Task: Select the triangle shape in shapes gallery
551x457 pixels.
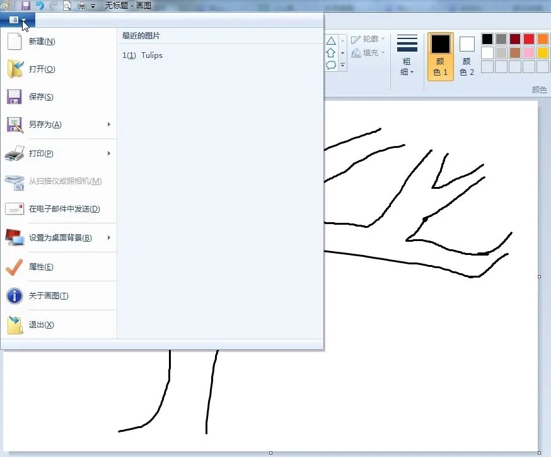Action: (x=331, y=40)
